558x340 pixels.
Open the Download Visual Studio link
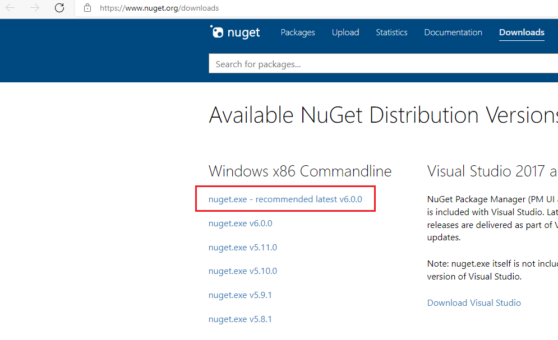[474, 302]
